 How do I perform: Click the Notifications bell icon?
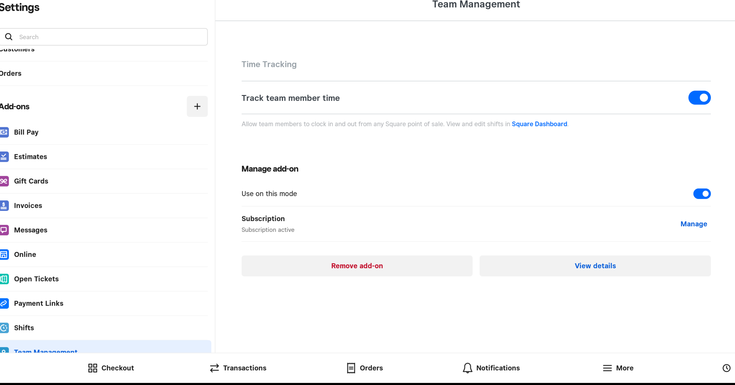(468, 368)
